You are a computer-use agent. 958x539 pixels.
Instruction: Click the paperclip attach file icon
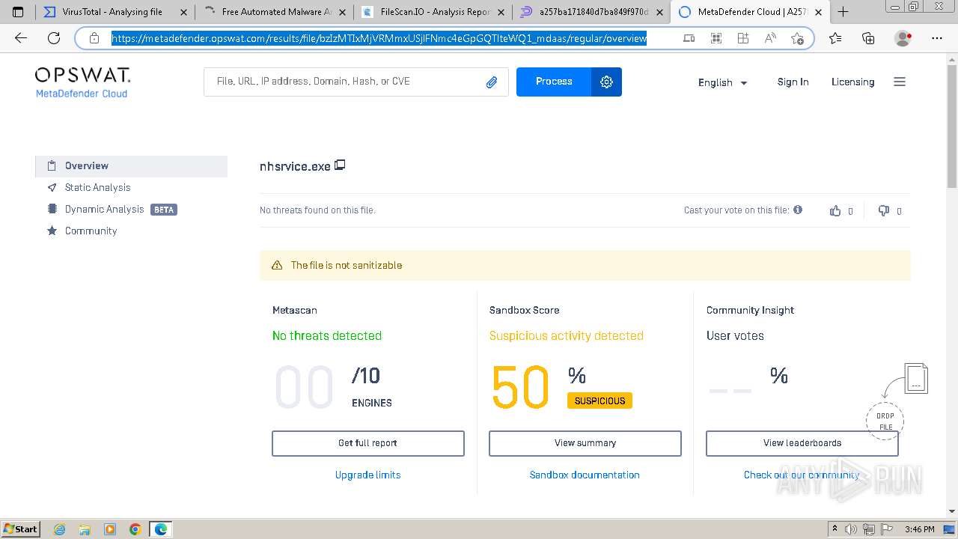(492, 82)
